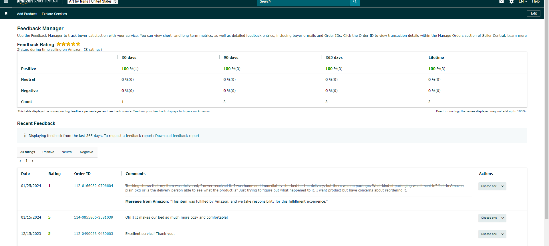Click the Edit button in the toolbar
This screenshot has height=246, width=549.
tap(534, 13)
